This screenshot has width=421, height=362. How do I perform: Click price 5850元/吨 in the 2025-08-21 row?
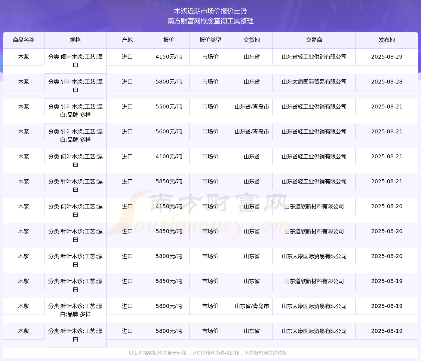pyautogui.click(x=169, y=181)
